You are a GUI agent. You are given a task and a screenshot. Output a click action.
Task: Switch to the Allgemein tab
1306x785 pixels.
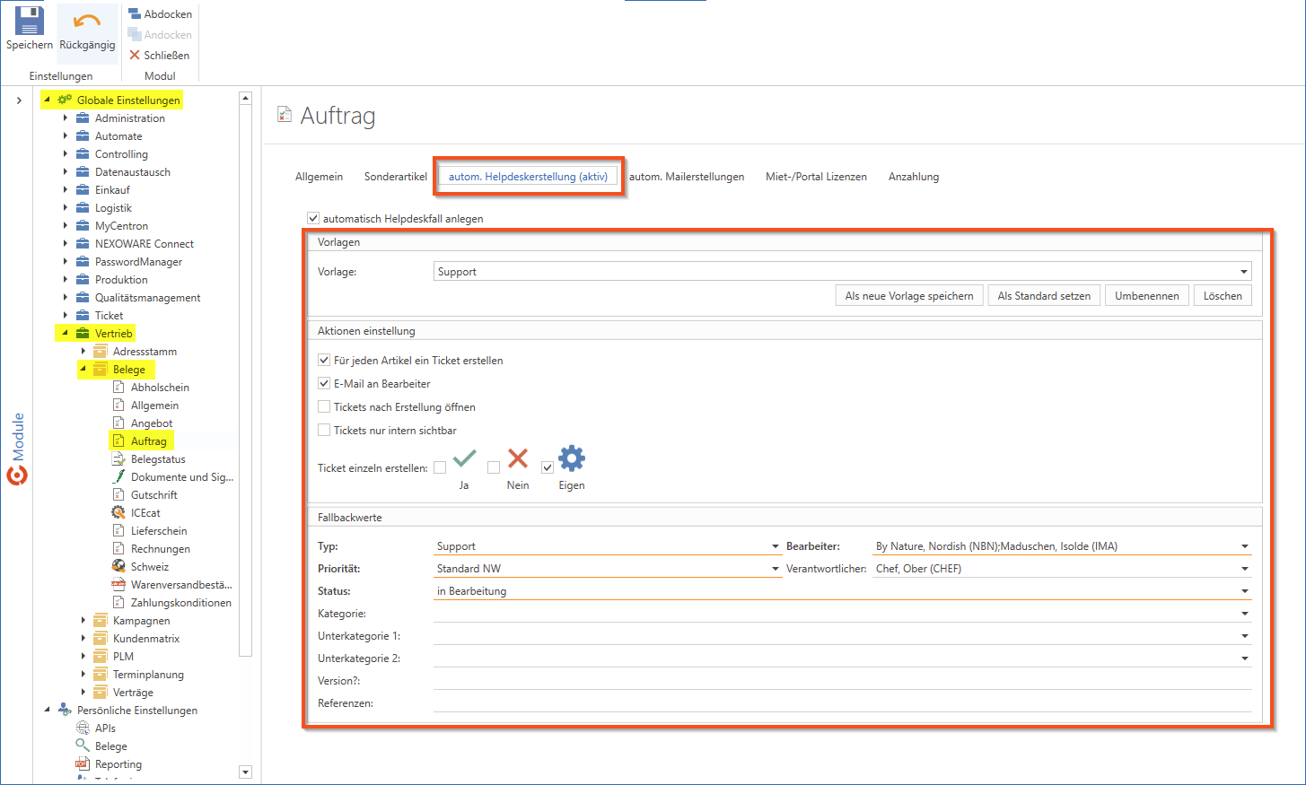tap(319, 177)
